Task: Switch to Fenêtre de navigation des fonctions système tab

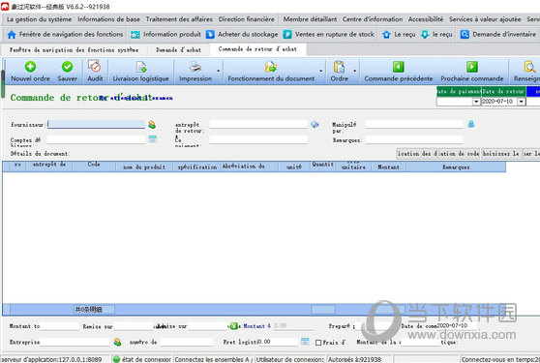Action: pyautogui.click(x=75, y=50)
